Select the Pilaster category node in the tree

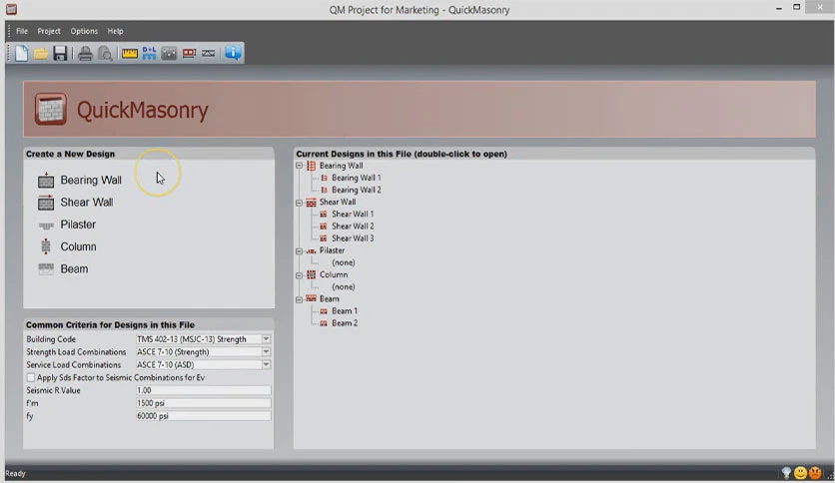pyautogui.click(x=332, y=250)
